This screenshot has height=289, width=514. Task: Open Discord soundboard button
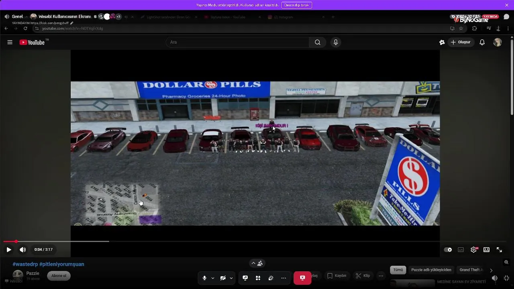(x=271, y=278)
